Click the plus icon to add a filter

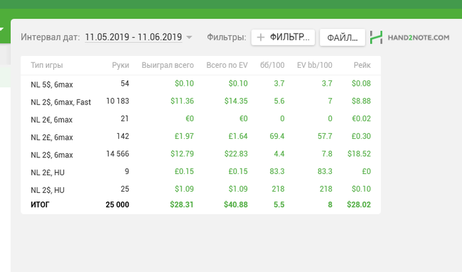(x=261, y=38)
